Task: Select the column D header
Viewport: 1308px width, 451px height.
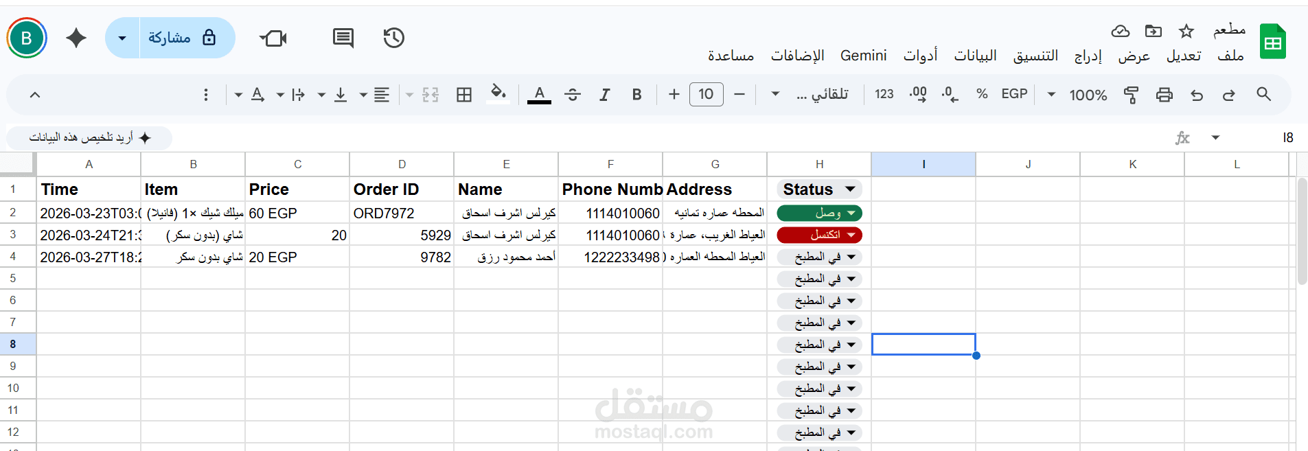Action: 402,164
